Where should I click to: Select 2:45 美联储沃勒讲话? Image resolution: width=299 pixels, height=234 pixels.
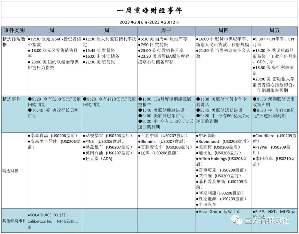coord(219,110)
